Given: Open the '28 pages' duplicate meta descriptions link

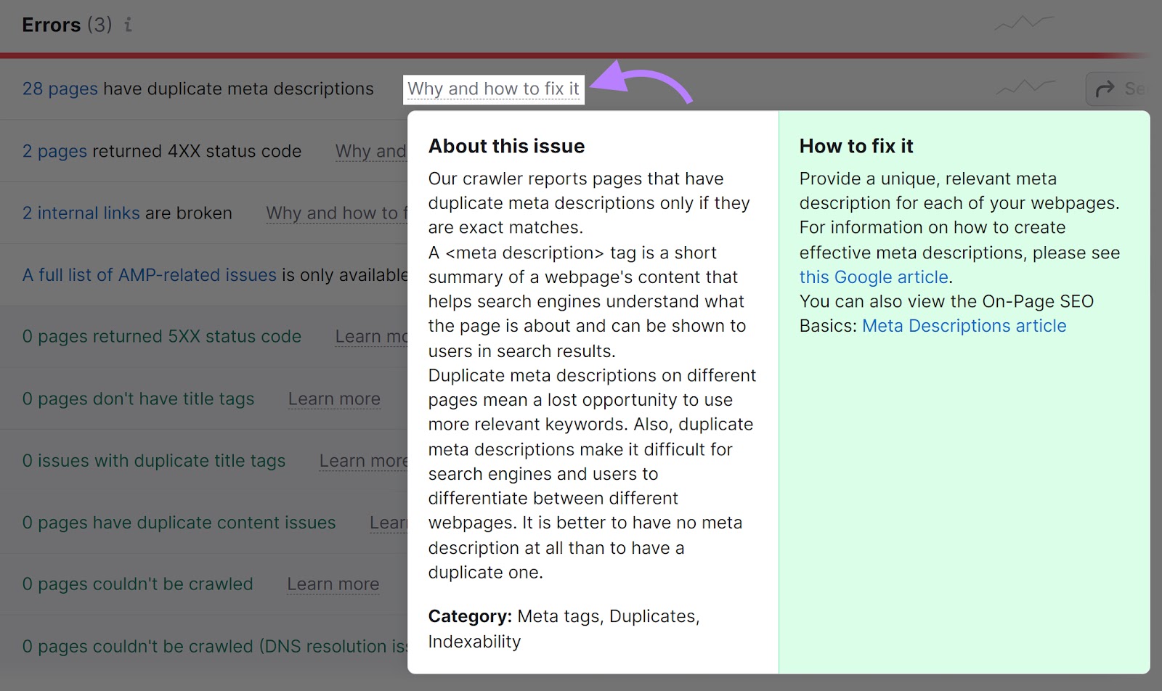Looking at the screenshot, I should click(60, 89).
